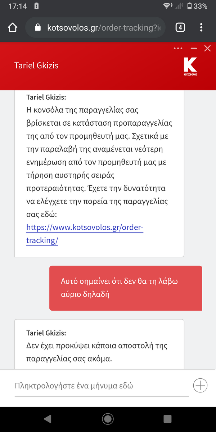
Task: Tap the Android back navigation button
Action: click(48, 419)
